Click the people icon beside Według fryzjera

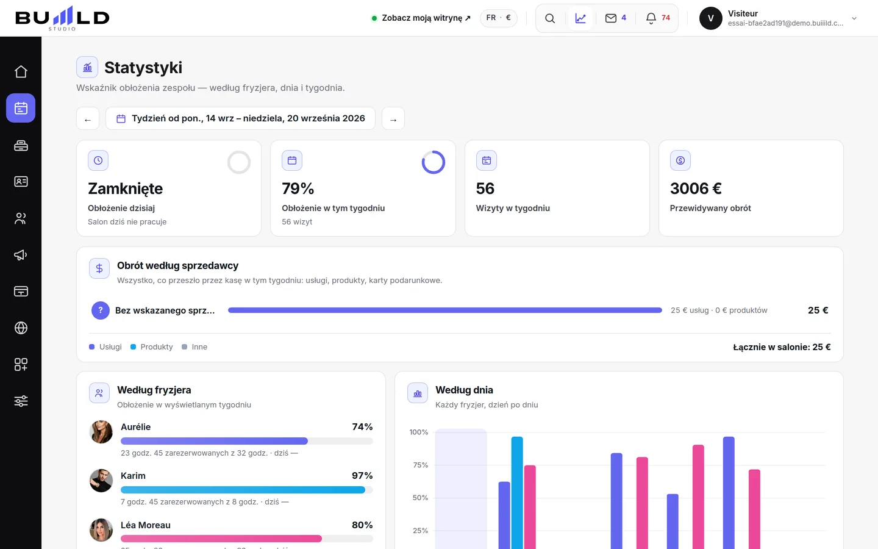click(x=99, y=393)
